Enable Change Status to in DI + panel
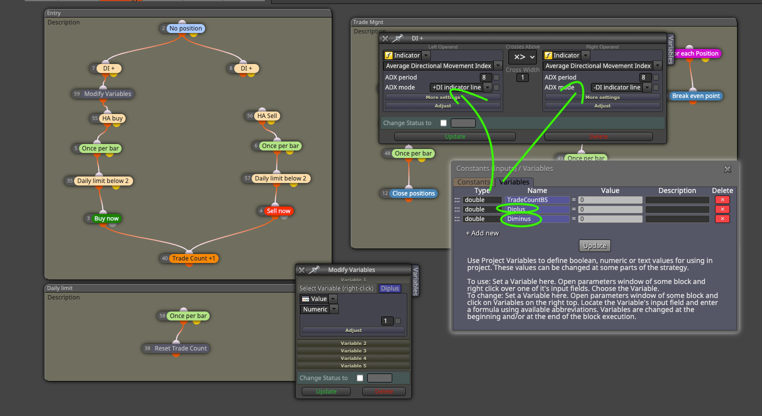 coord(443,123)
